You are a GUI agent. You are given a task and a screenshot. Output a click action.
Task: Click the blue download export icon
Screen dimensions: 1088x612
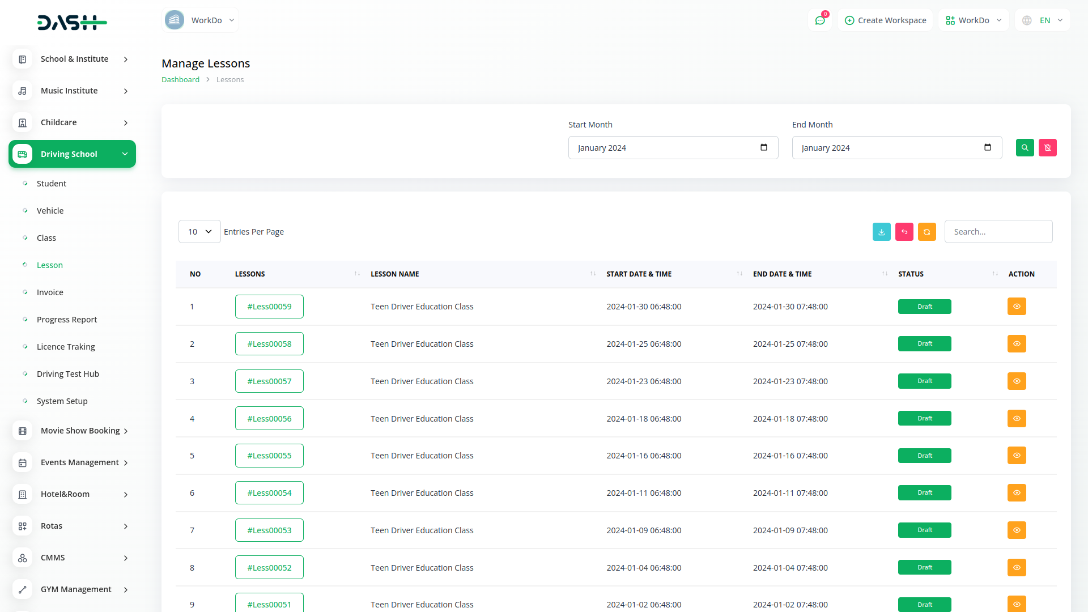click(881, 232)
